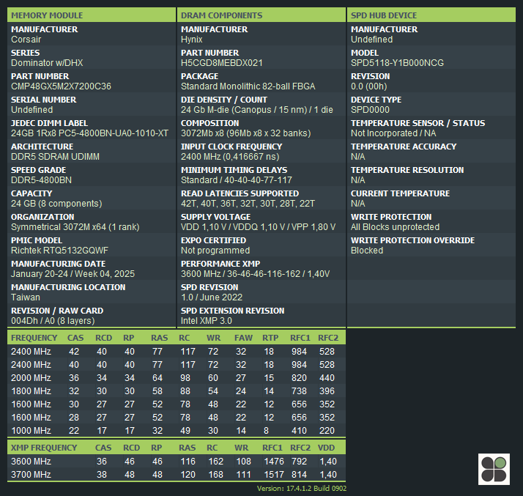This screenshot has width=523, height=496.
Task: Click PMIC model Richtek RTQ5132GQWF
Action: (60, 251)
